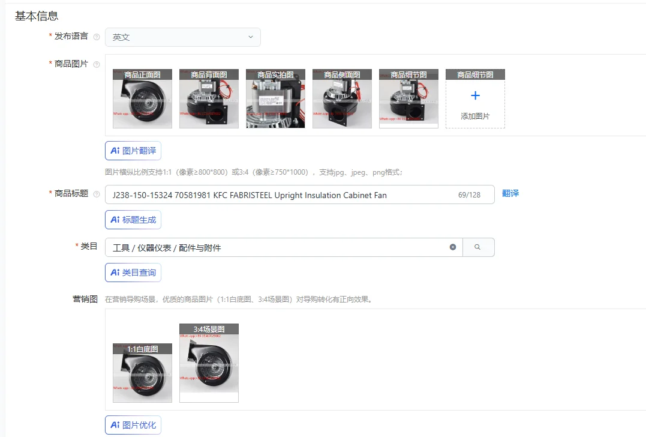Click the AI 图片优化 button

133,425
